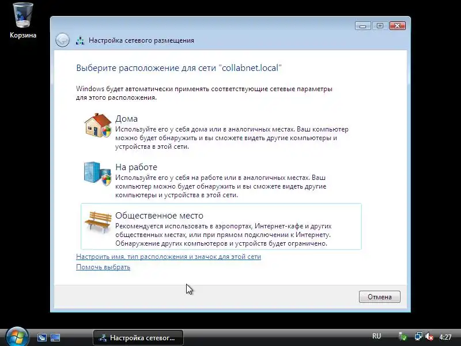This screenshot has width=461, height=346.
Task: Maximize the network location window
Action: 380,26
